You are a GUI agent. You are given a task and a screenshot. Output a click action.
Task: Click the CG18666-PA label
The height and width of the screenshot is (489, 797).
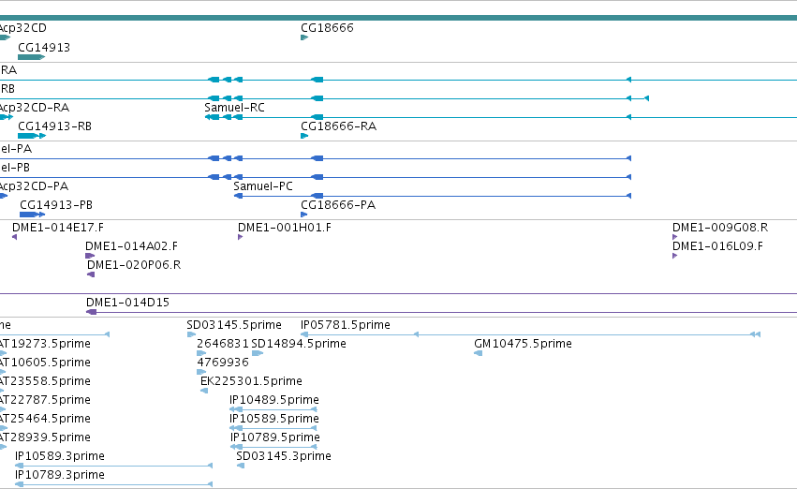click(x=338, y=205)
